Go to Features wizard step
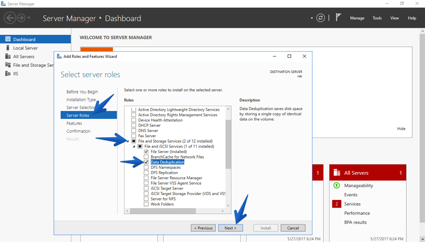425x242 pixels. [74, 123]
